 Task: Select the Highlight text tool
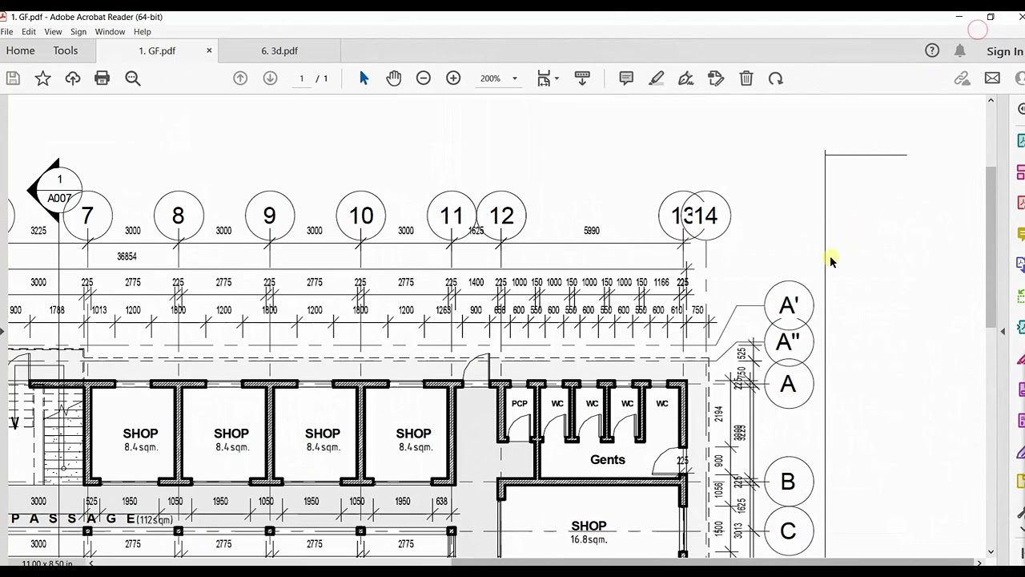[657, 79]
